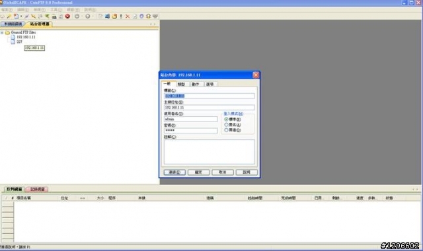This screenshot has height=251, width=423.
Task: Click the printer-like icon left of stop
Action: click(x=54, y=17)
